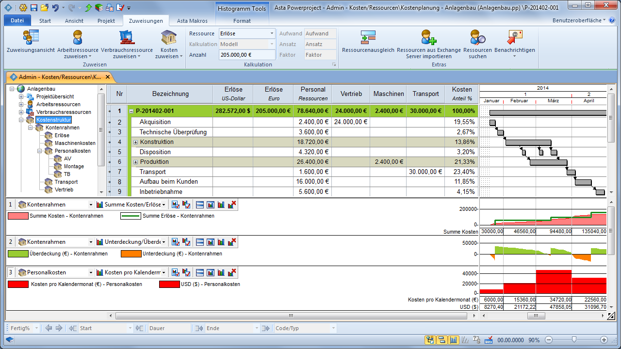Click the Asta application logo button

click(9, 8)
